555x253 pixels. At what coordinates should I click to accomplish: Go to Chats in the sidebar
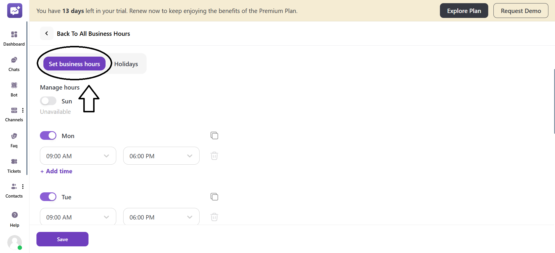point(14,64)
